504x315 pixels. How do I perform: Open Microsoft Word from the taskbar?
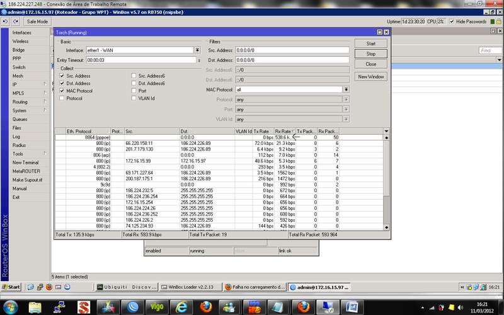(352, 307)
